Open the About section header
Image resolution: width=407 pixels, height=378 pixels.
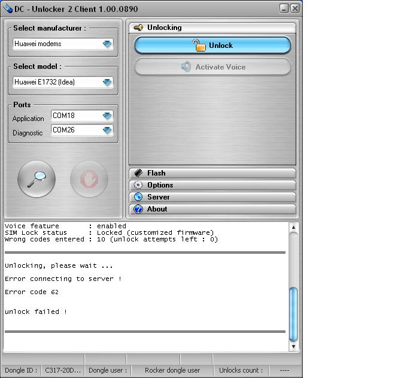[x=212, y=209]
